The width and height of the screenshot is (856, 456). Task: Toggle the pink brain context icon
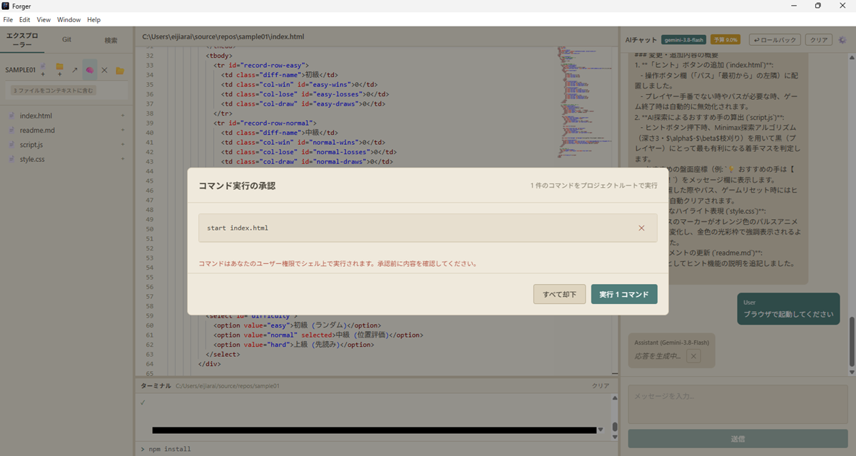90,70
